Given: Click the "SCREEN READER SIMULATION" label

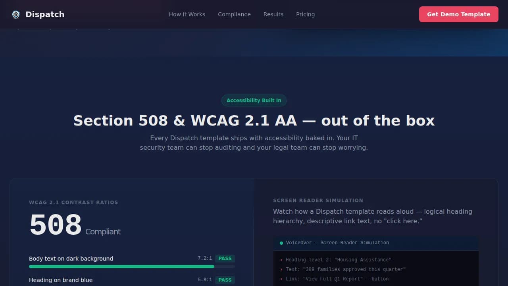Looking at the screenshot, I should click(x=318, y=201).
